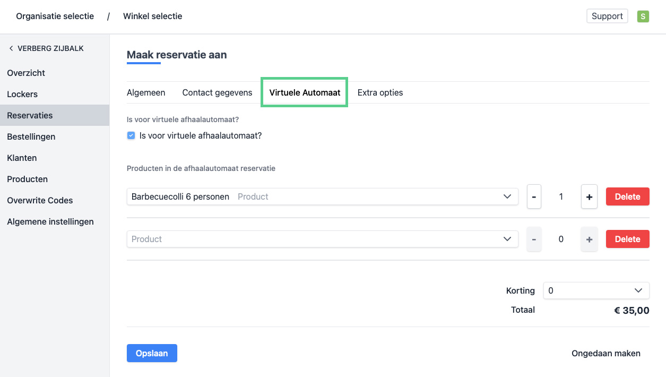Open the Contact gegevens tab
The image size is (666, 377).
click(x=217, y=92)
